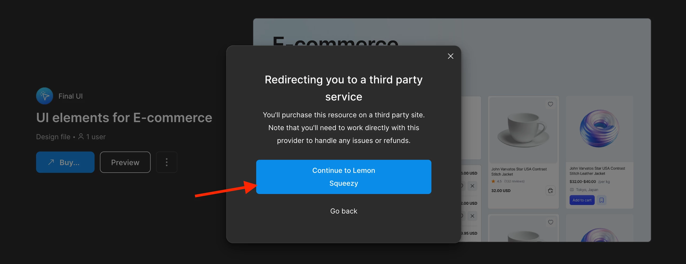Screen dimensions: 686x264
Task: Click the Go back link
Action: (344, 211)
